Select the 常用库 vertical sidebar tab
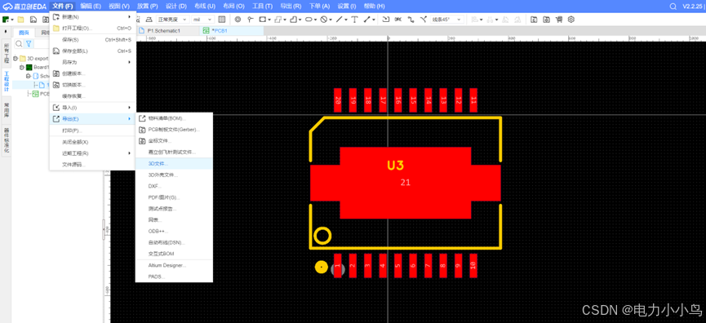 [7, 110]
